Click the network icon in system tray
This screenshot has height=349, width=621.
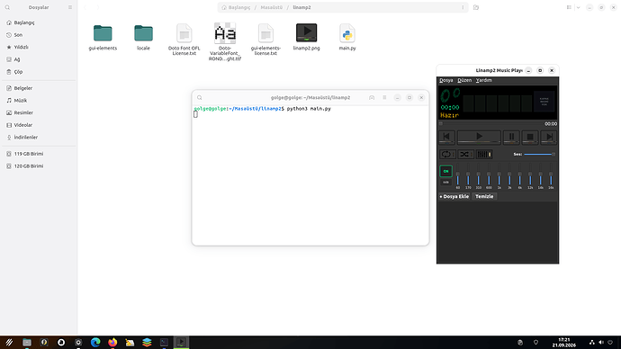(x=591, y=343)
